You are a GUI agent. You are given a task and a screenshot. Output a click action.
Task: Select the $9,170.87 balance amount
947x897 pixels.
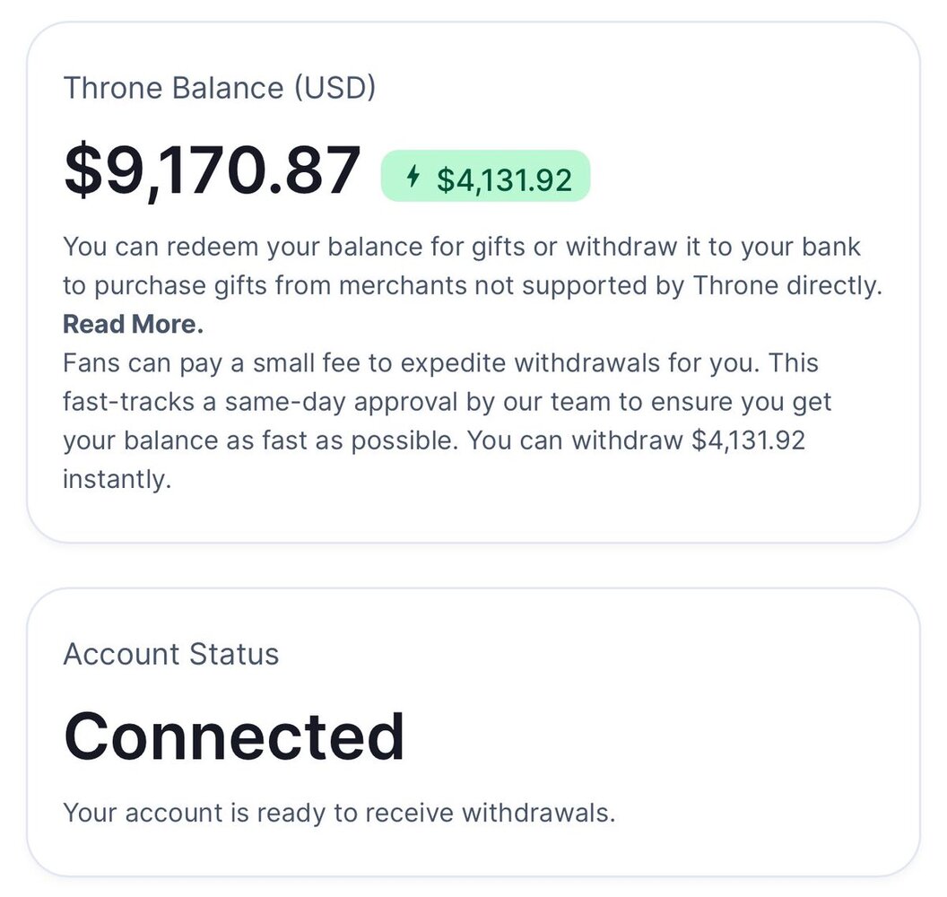213,170
